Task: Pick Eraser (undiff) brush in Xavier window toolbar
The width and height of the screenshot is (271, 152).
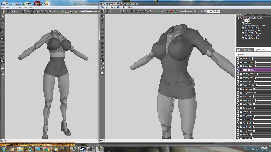Action: coord(150,11)
